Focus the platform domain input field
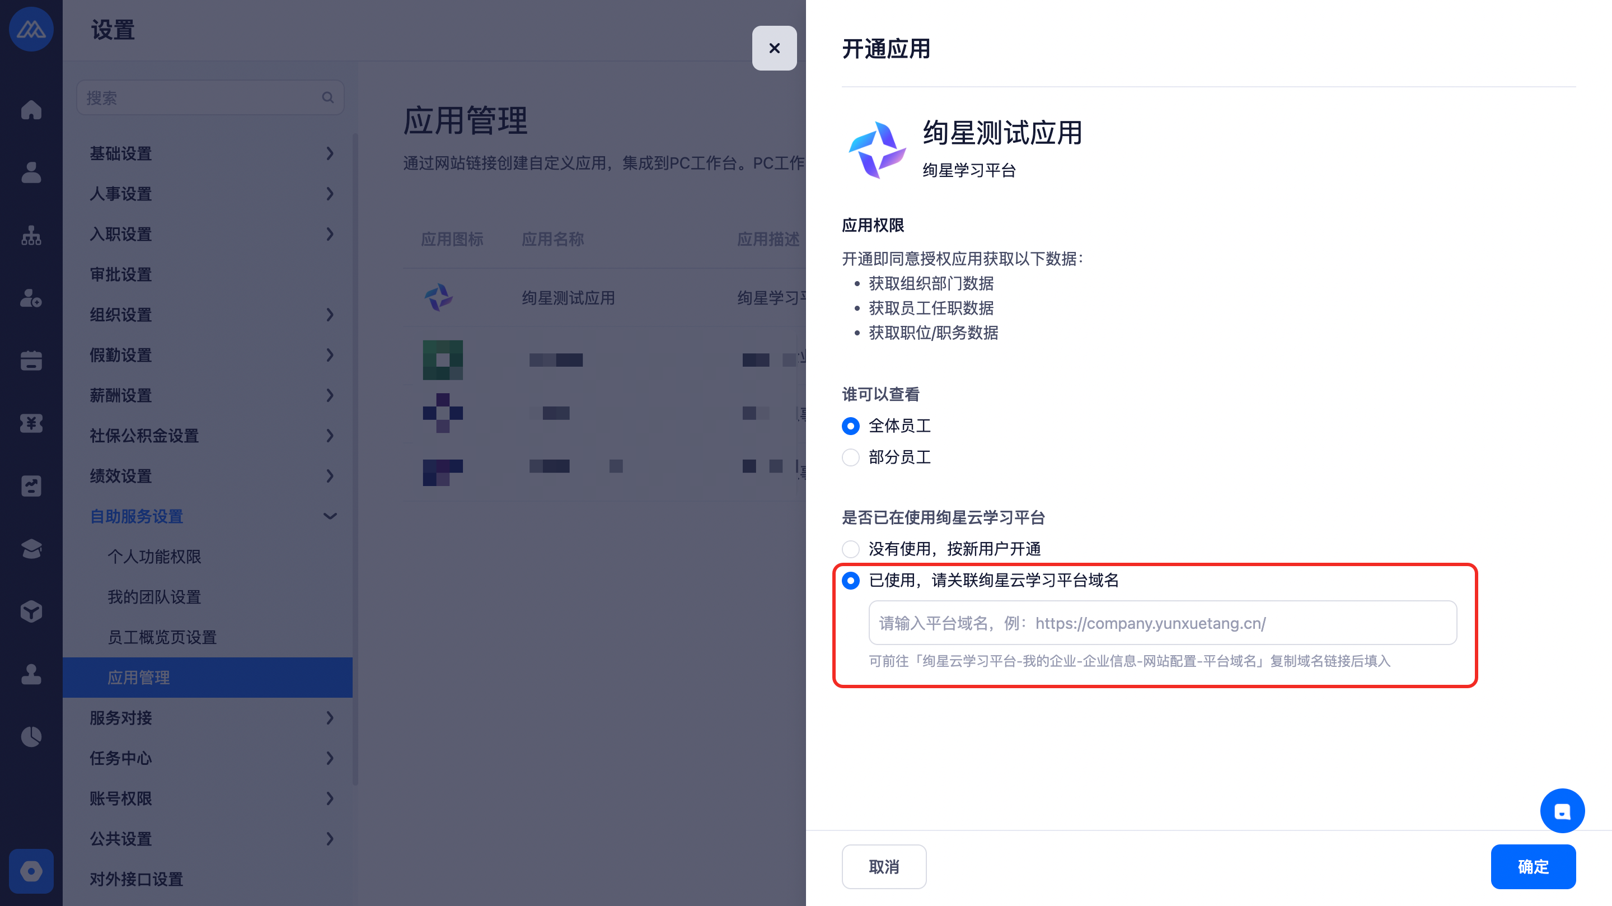 point(1163,623)
